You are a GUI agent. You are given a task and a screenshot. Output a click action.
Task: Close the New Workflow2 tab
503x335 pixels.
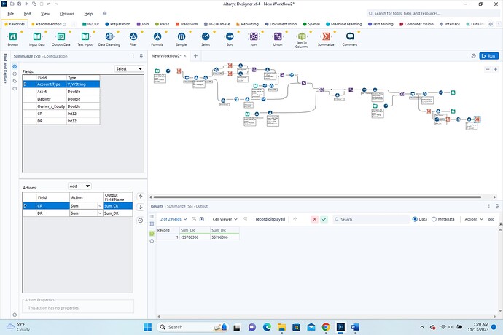[x=184, y=56]
